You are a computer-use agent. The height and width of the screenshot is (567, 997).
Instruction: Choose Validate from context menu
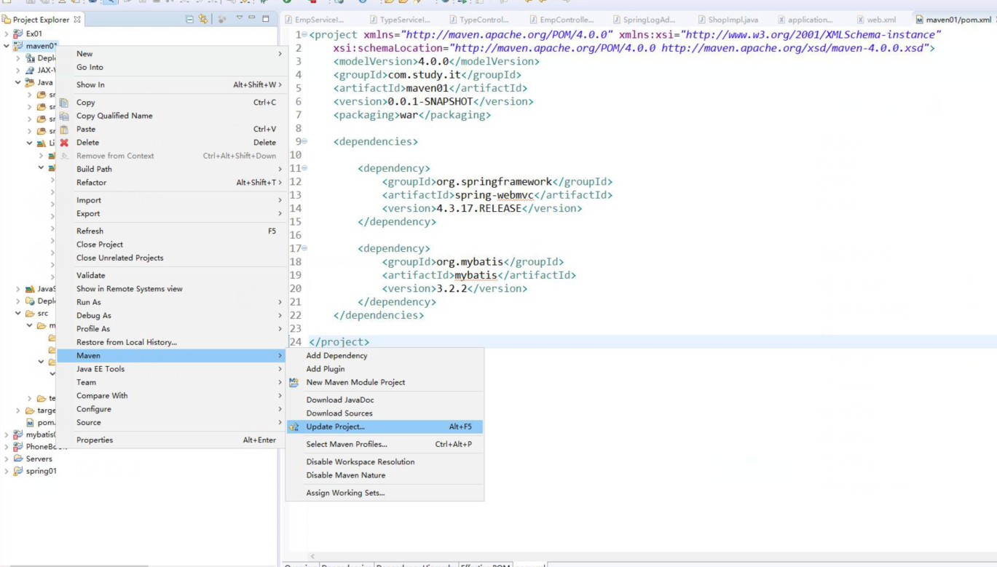click(171, 275)
